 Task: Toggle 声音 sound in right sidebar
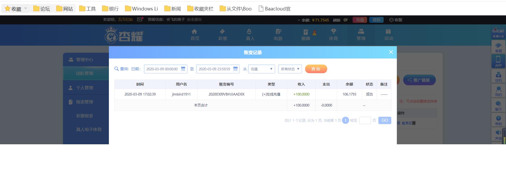498,134
